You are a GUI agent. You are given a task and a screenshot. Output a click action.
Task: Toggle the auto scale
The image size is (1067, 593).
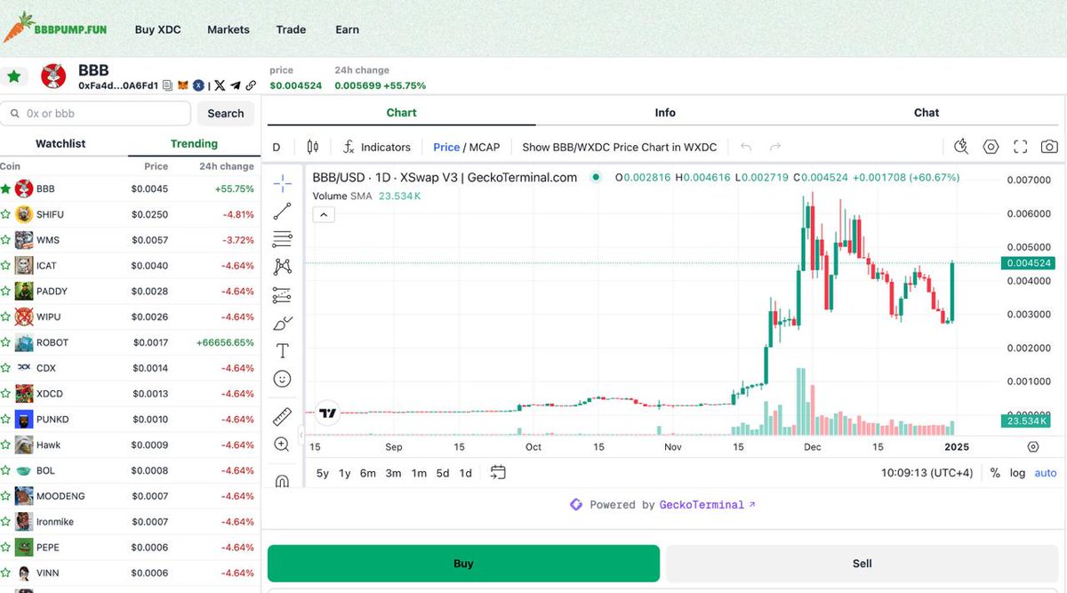(1046, 473)
